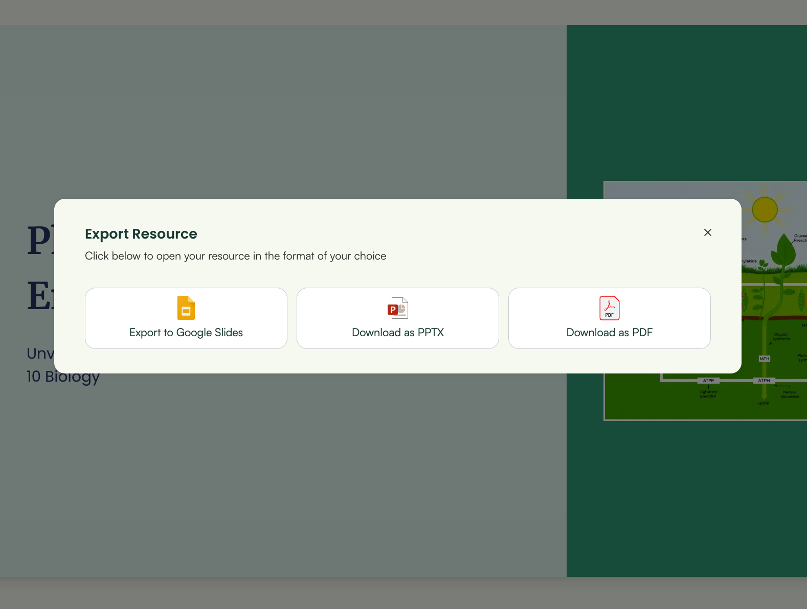
Task: Choose Export to Google Slides label
Action: (x=186, y=333)
